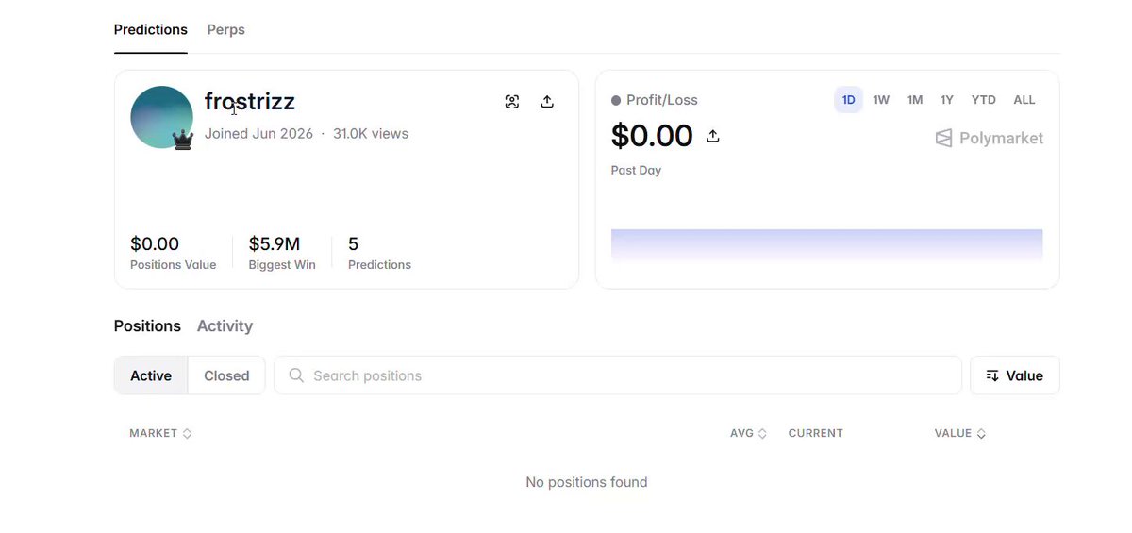1132x533 pixels.
Task: Show Closed positions
Action: tap(226, 375)
